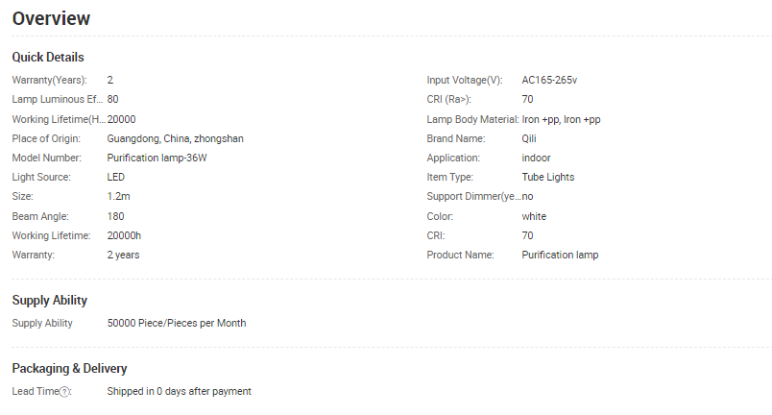Click the Purification lamp-36W model value
The image size is (772, 415).
[x=157, y=158]
